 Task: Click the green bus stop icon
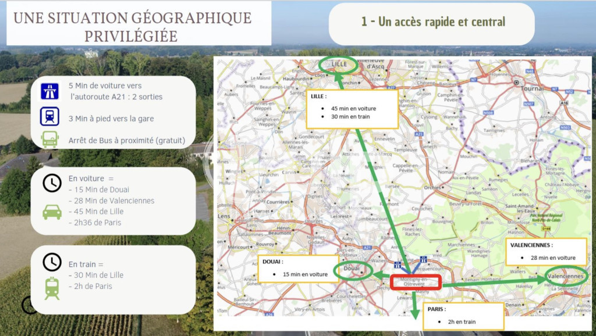(50, 140)
